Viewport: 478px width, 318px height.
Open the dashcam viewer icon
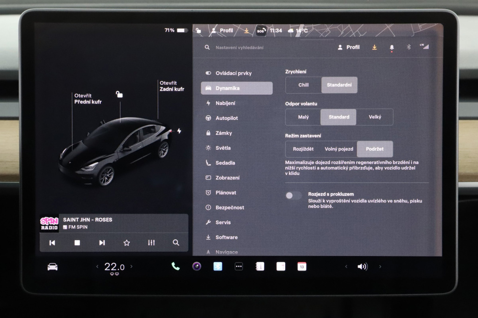tap(196, 266)
